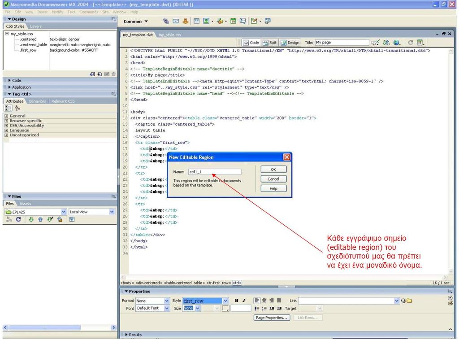Open Page Properties button
This screenshot has width=459, height=340.
272,318
